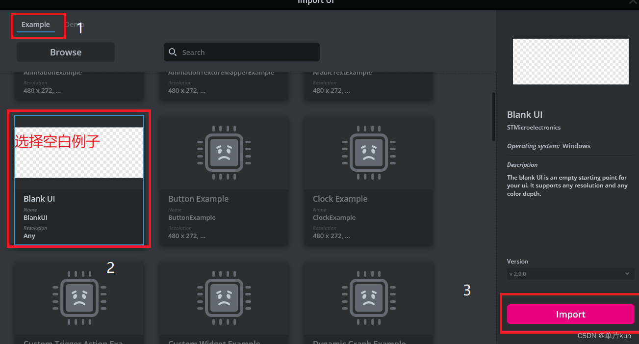The image size is (639, 344).
Task: Select the Button Example chip icon thumbnail
Action: click(224, 152)
